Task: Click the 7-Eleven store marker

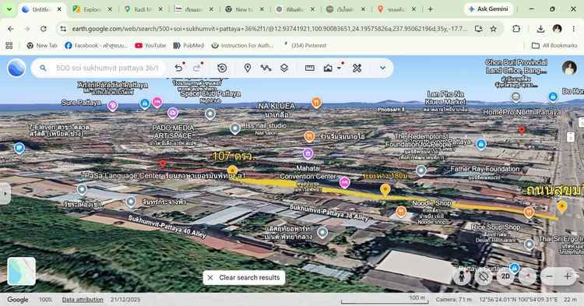Action: [x=19, y=148]
